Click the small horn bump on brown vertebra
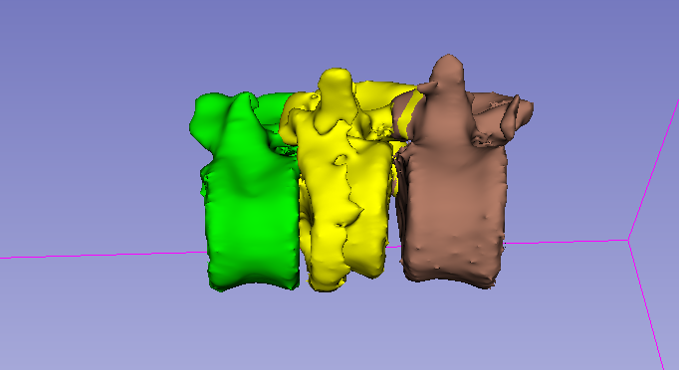679x370 pixels. [x=427, y=87]
